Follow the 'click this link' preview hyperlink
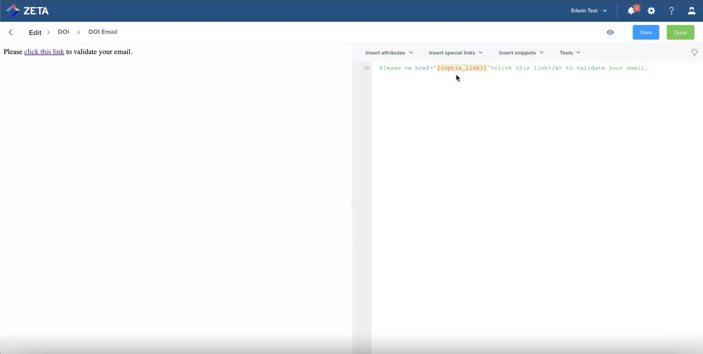The width and height of the screenshot is (703, 354). point(44,52)
